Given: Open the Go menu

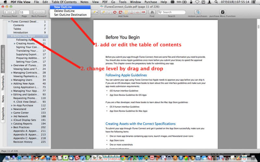Looking at the screenshot, I should coord(113,2).
